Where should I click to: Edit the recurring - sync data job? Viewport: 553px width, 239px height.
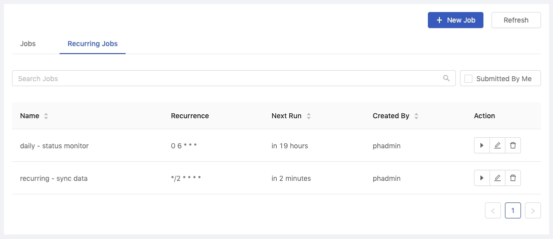(x=497, y=178)
